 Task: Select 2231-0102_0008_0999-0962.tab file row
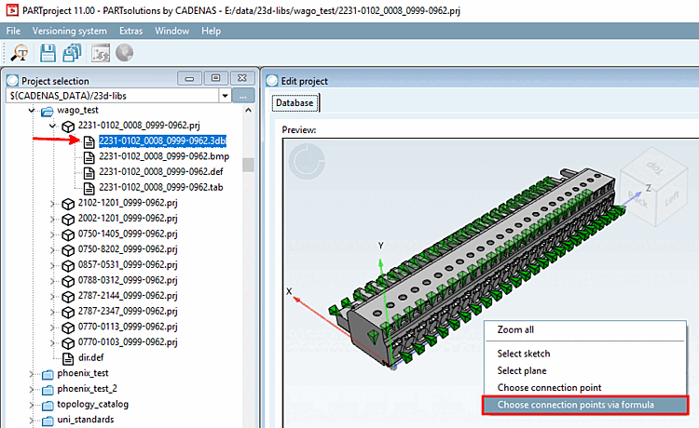[160, 188]
